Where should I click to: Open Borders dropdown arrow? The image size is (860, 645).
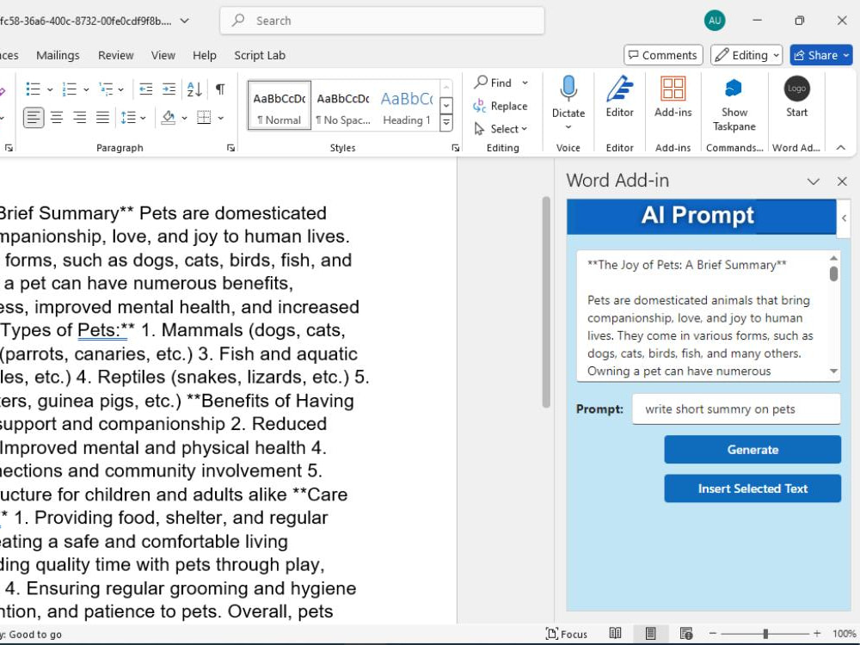pyautogui.click(x=220, y=118)
